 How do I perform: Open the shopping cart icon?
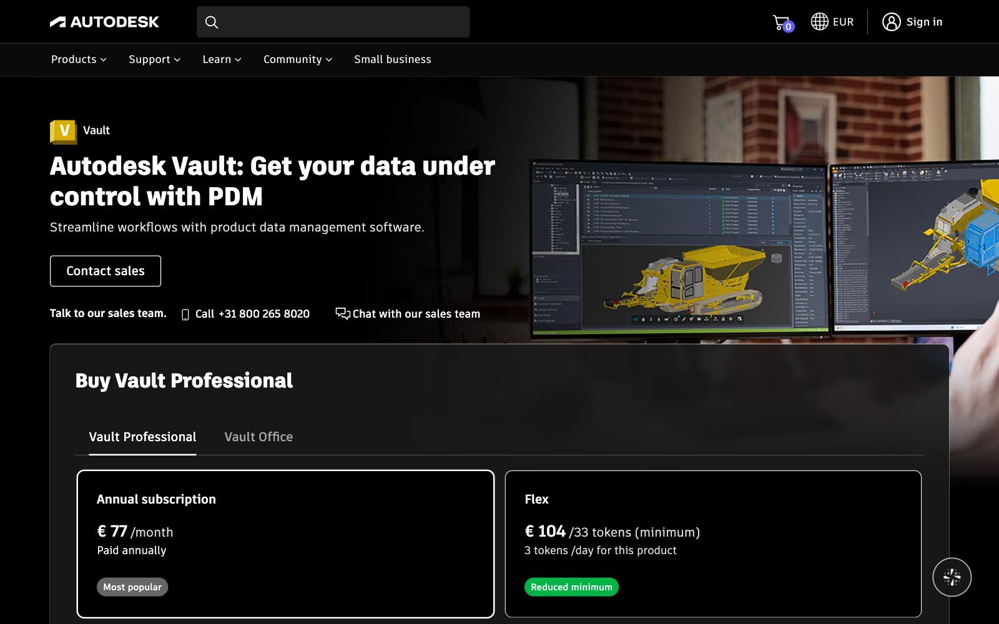[782, 22]
